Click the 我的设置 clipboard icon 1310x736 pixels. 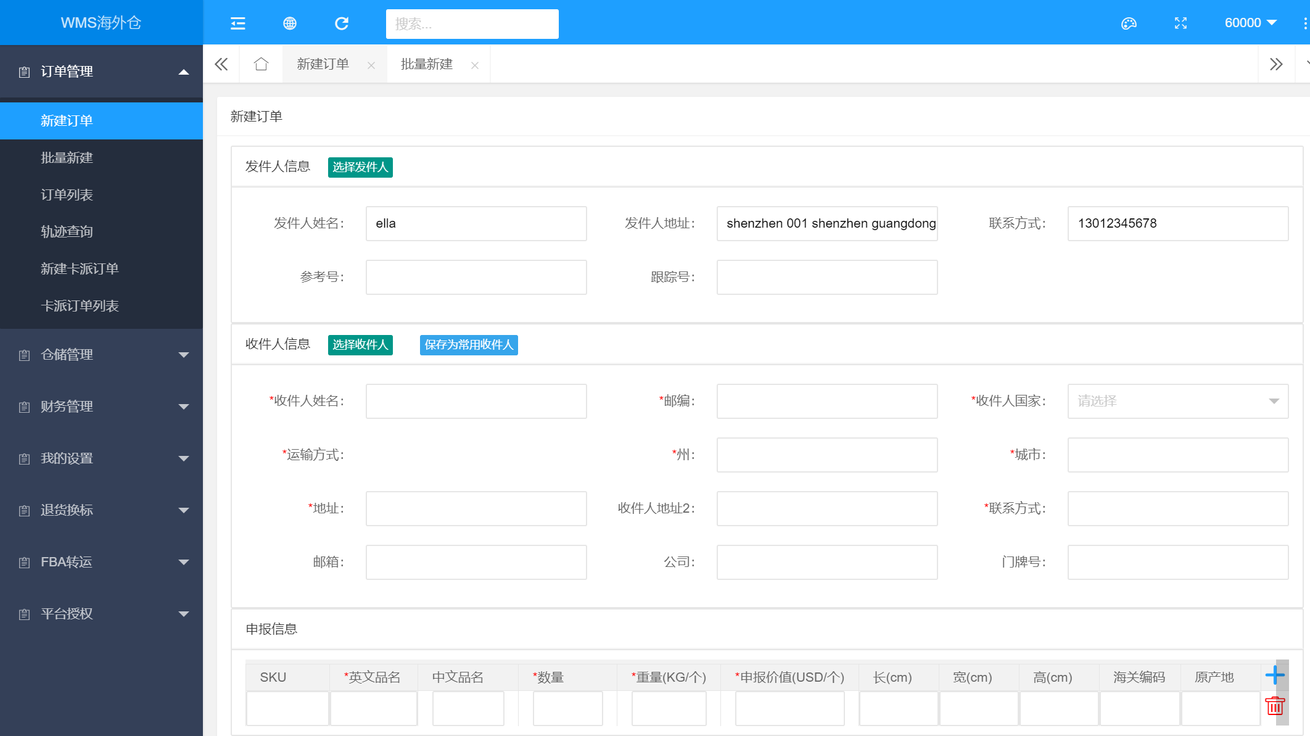[x=24, y=459]
